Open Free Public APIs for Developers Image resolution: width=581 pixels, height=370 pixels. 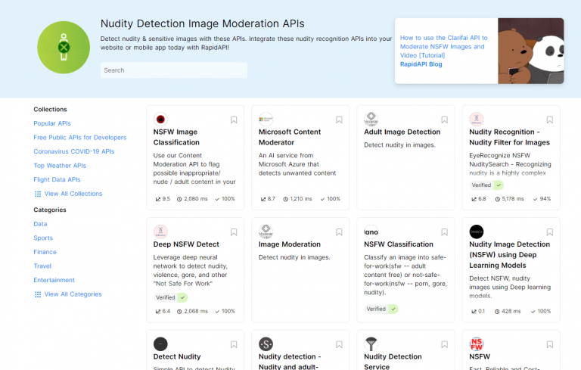coord(80,138)
